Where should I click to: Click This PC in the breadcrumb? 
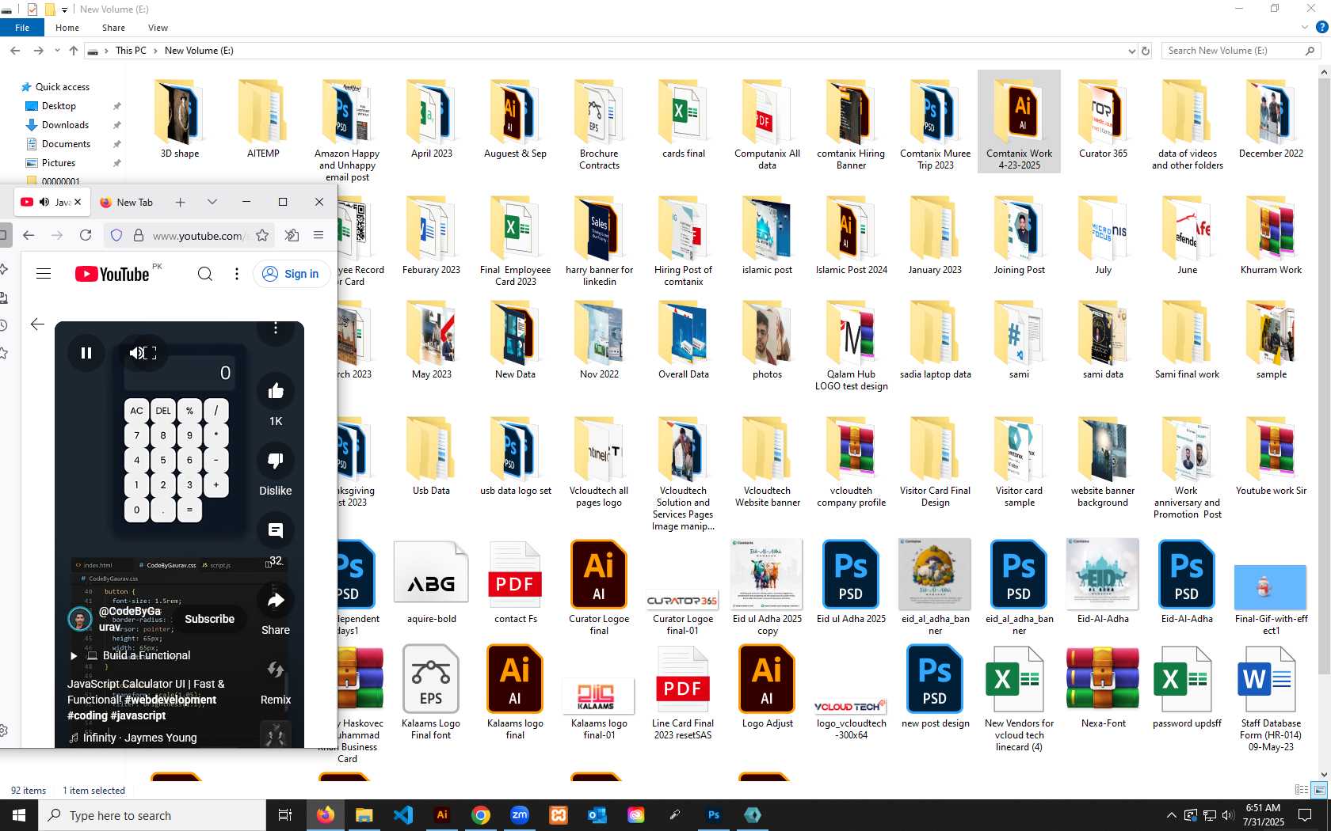pos(131,51)
